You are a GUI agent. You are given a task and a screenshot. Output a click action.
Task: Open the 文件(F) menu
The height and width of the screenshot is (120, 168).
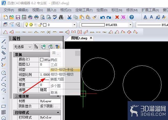click(x=9, y=10)
